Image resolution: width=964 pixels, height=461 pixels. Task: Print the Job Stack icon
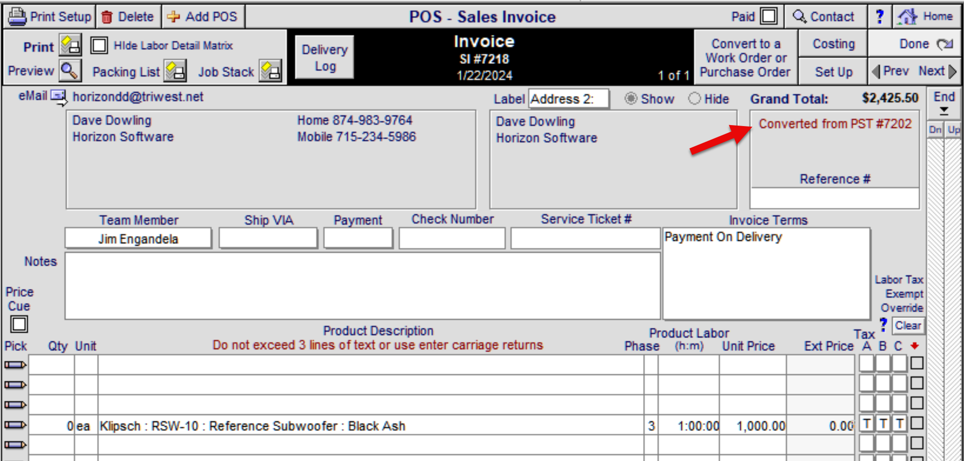tap(271, 71)
